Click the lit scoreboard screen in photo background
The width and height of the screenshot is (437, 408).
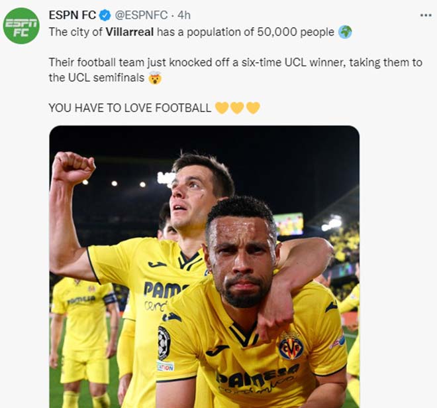tap(289, 224)
